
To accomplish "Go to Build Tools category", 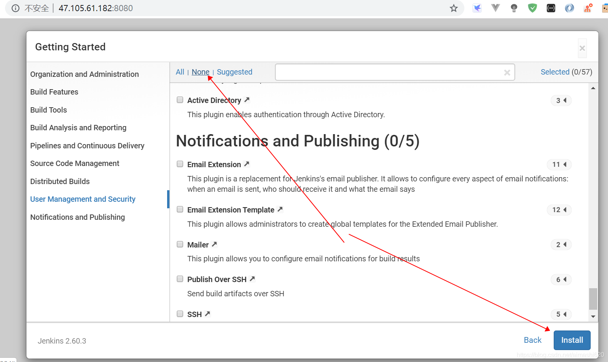I will click(x=49, y=110).
